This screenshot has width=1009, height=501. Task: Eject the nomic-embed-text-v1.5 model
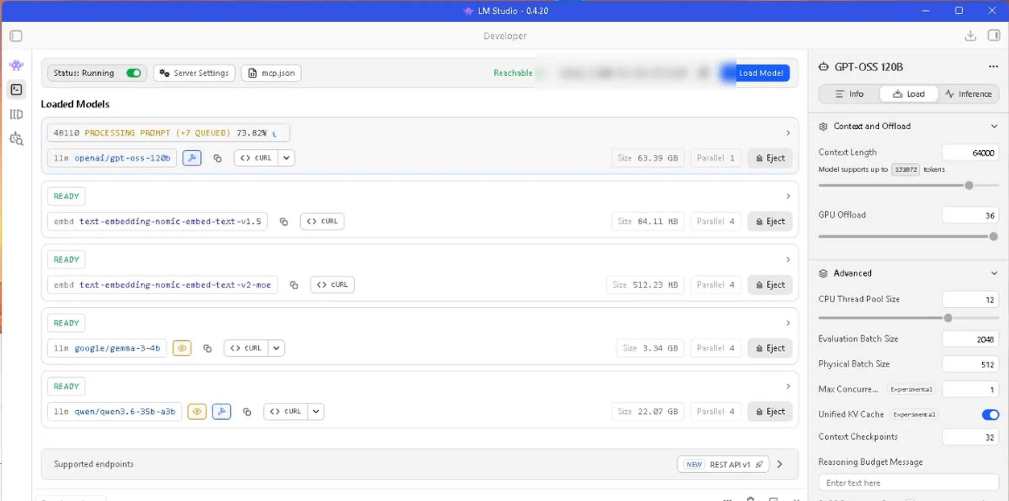pyautogui.click(x=770, y=221)
